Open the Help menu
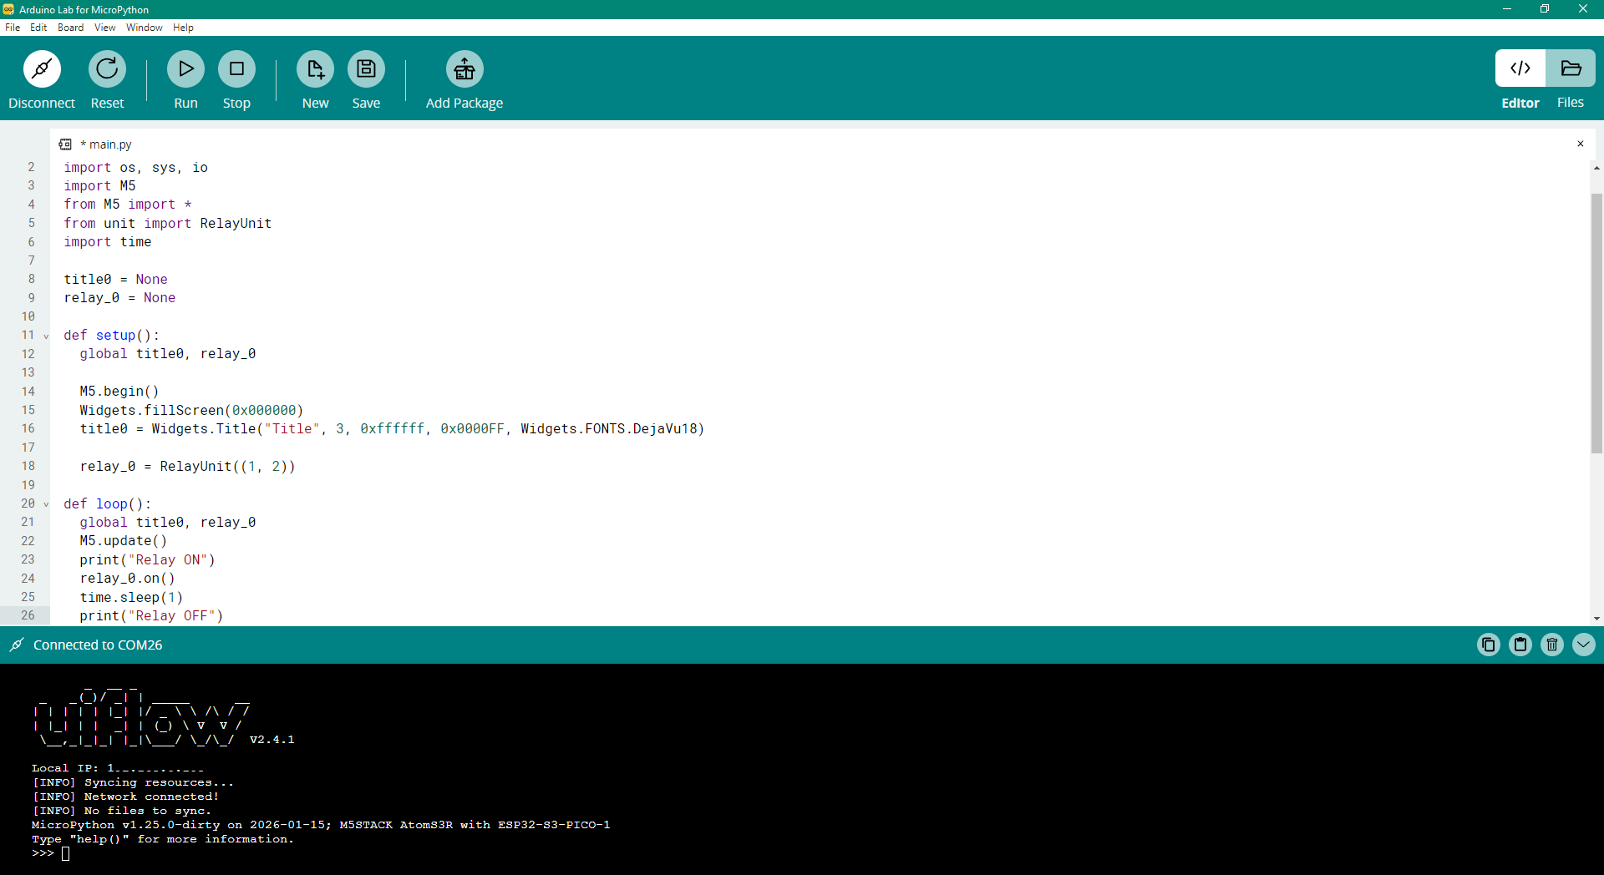The width and height of the screenshot is (1604, 875). click(183, 28)
